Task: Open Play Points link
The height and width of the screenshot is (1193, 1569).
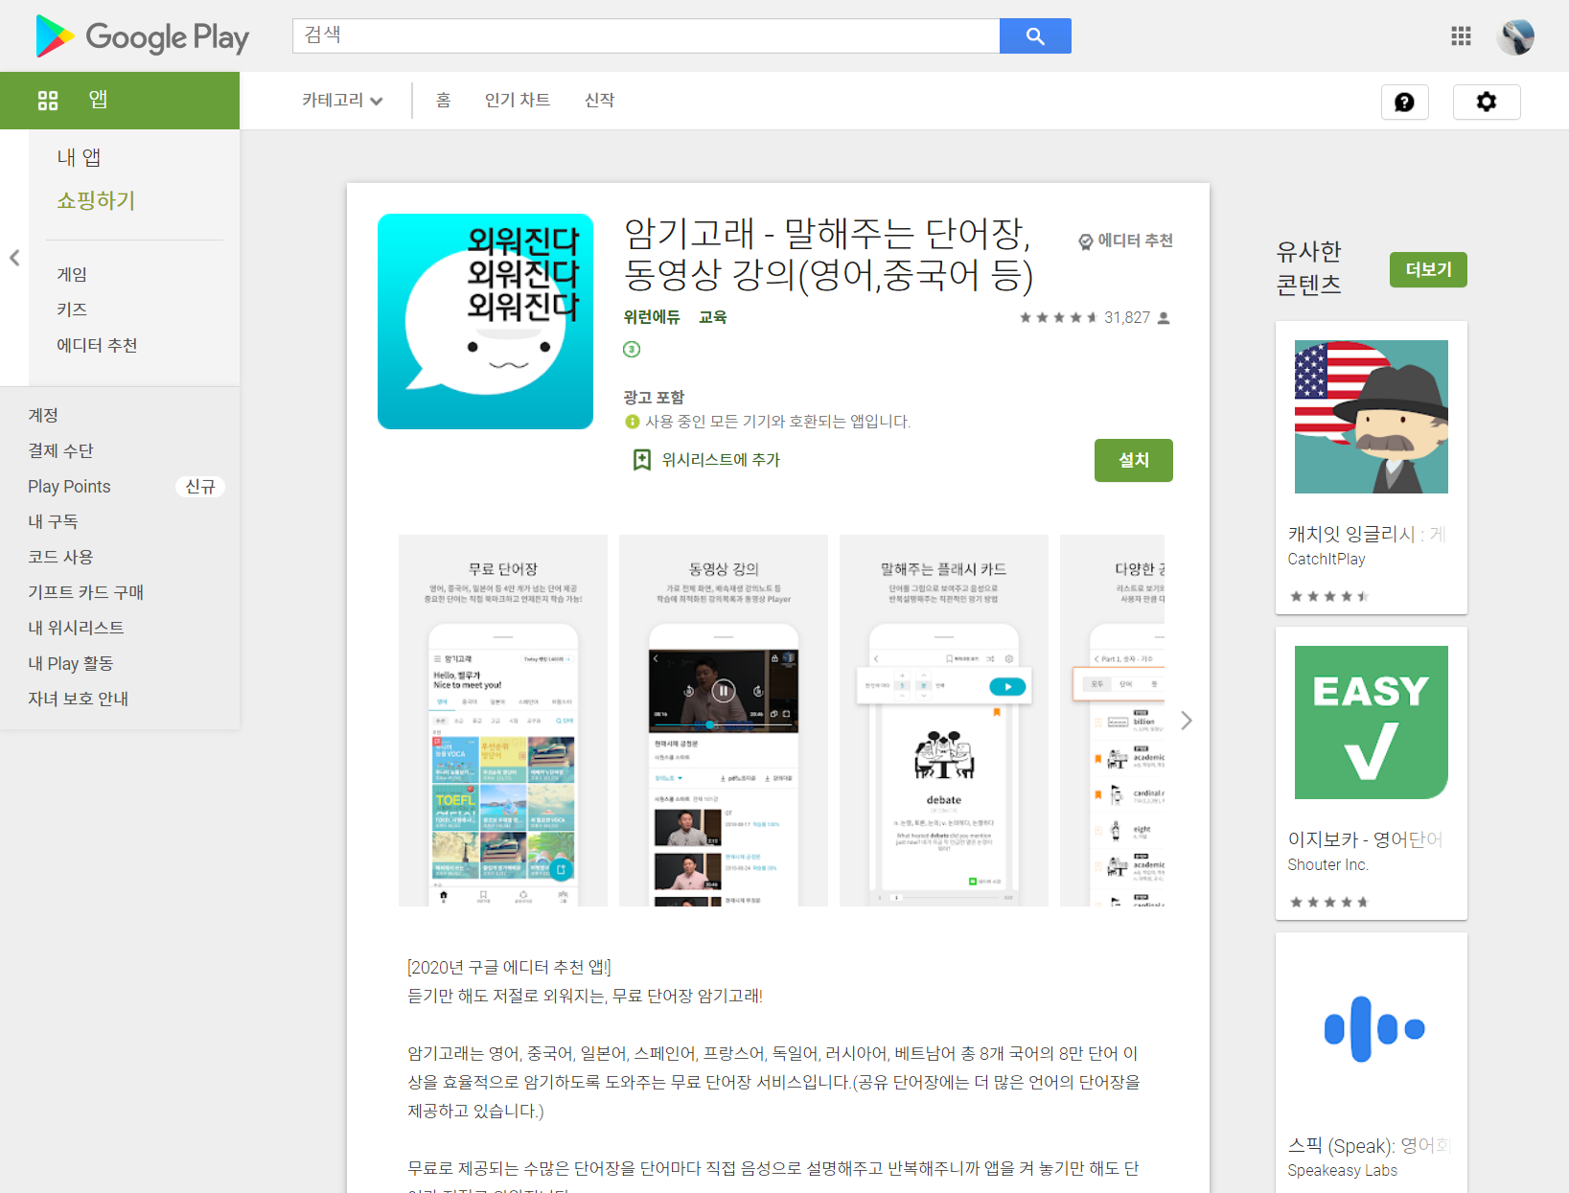Action: [x=69, y=486]
